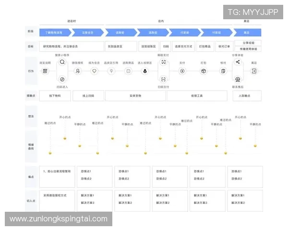Click the 核对 clipboard check icon
The height and width of the screenshot is (231, 288).
click(223, 71)
